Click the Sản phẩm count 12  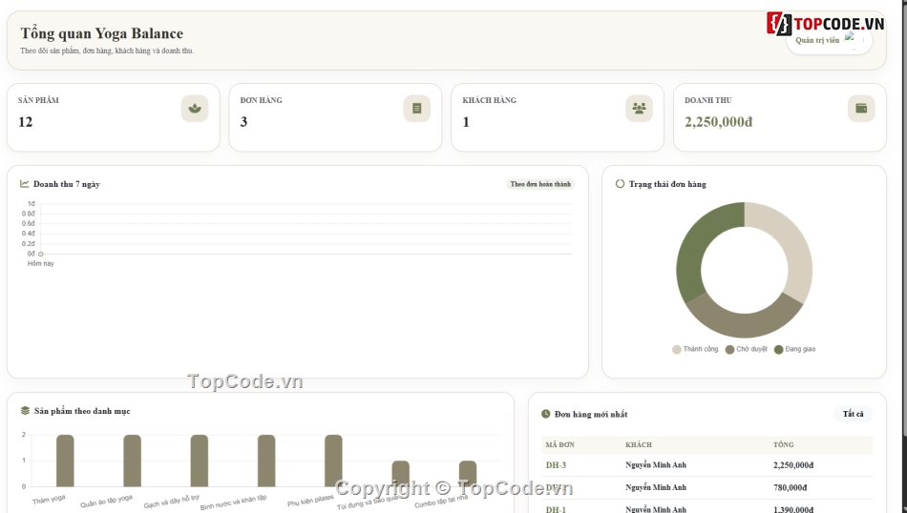tap(25, 122)
